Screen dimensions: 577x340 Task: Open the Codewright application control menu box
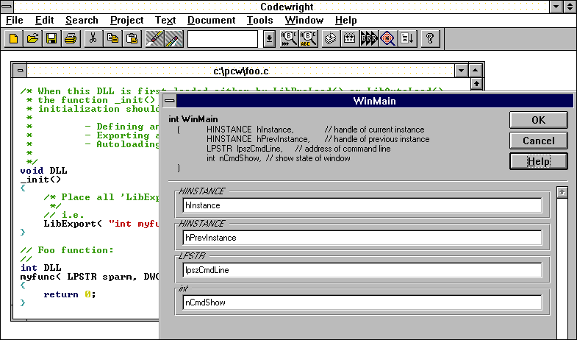(7, 7)
